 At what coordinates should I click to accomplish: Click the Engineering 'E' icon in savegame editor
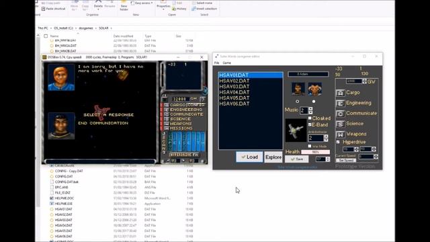pyautogui.click(x=340, y=104)
